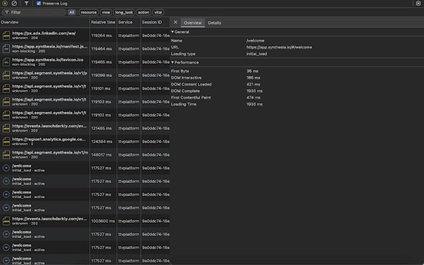Select the region1.analytics.google.co row
Viewport: 424px width, 265px height.
pos(85,141)
